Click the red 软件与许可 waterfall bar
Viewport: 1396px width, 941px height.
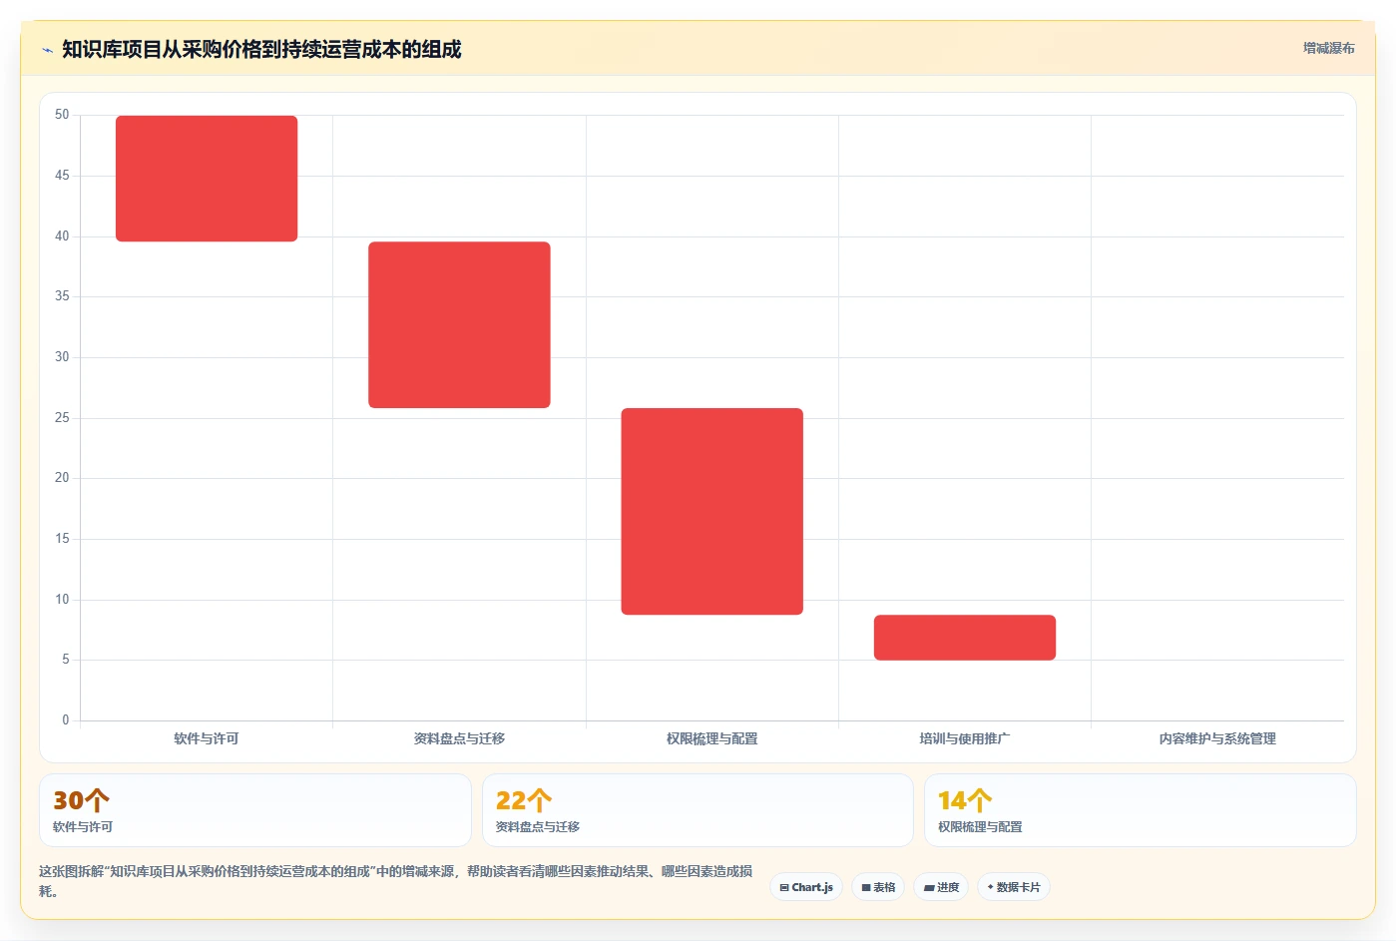point(207,179)
